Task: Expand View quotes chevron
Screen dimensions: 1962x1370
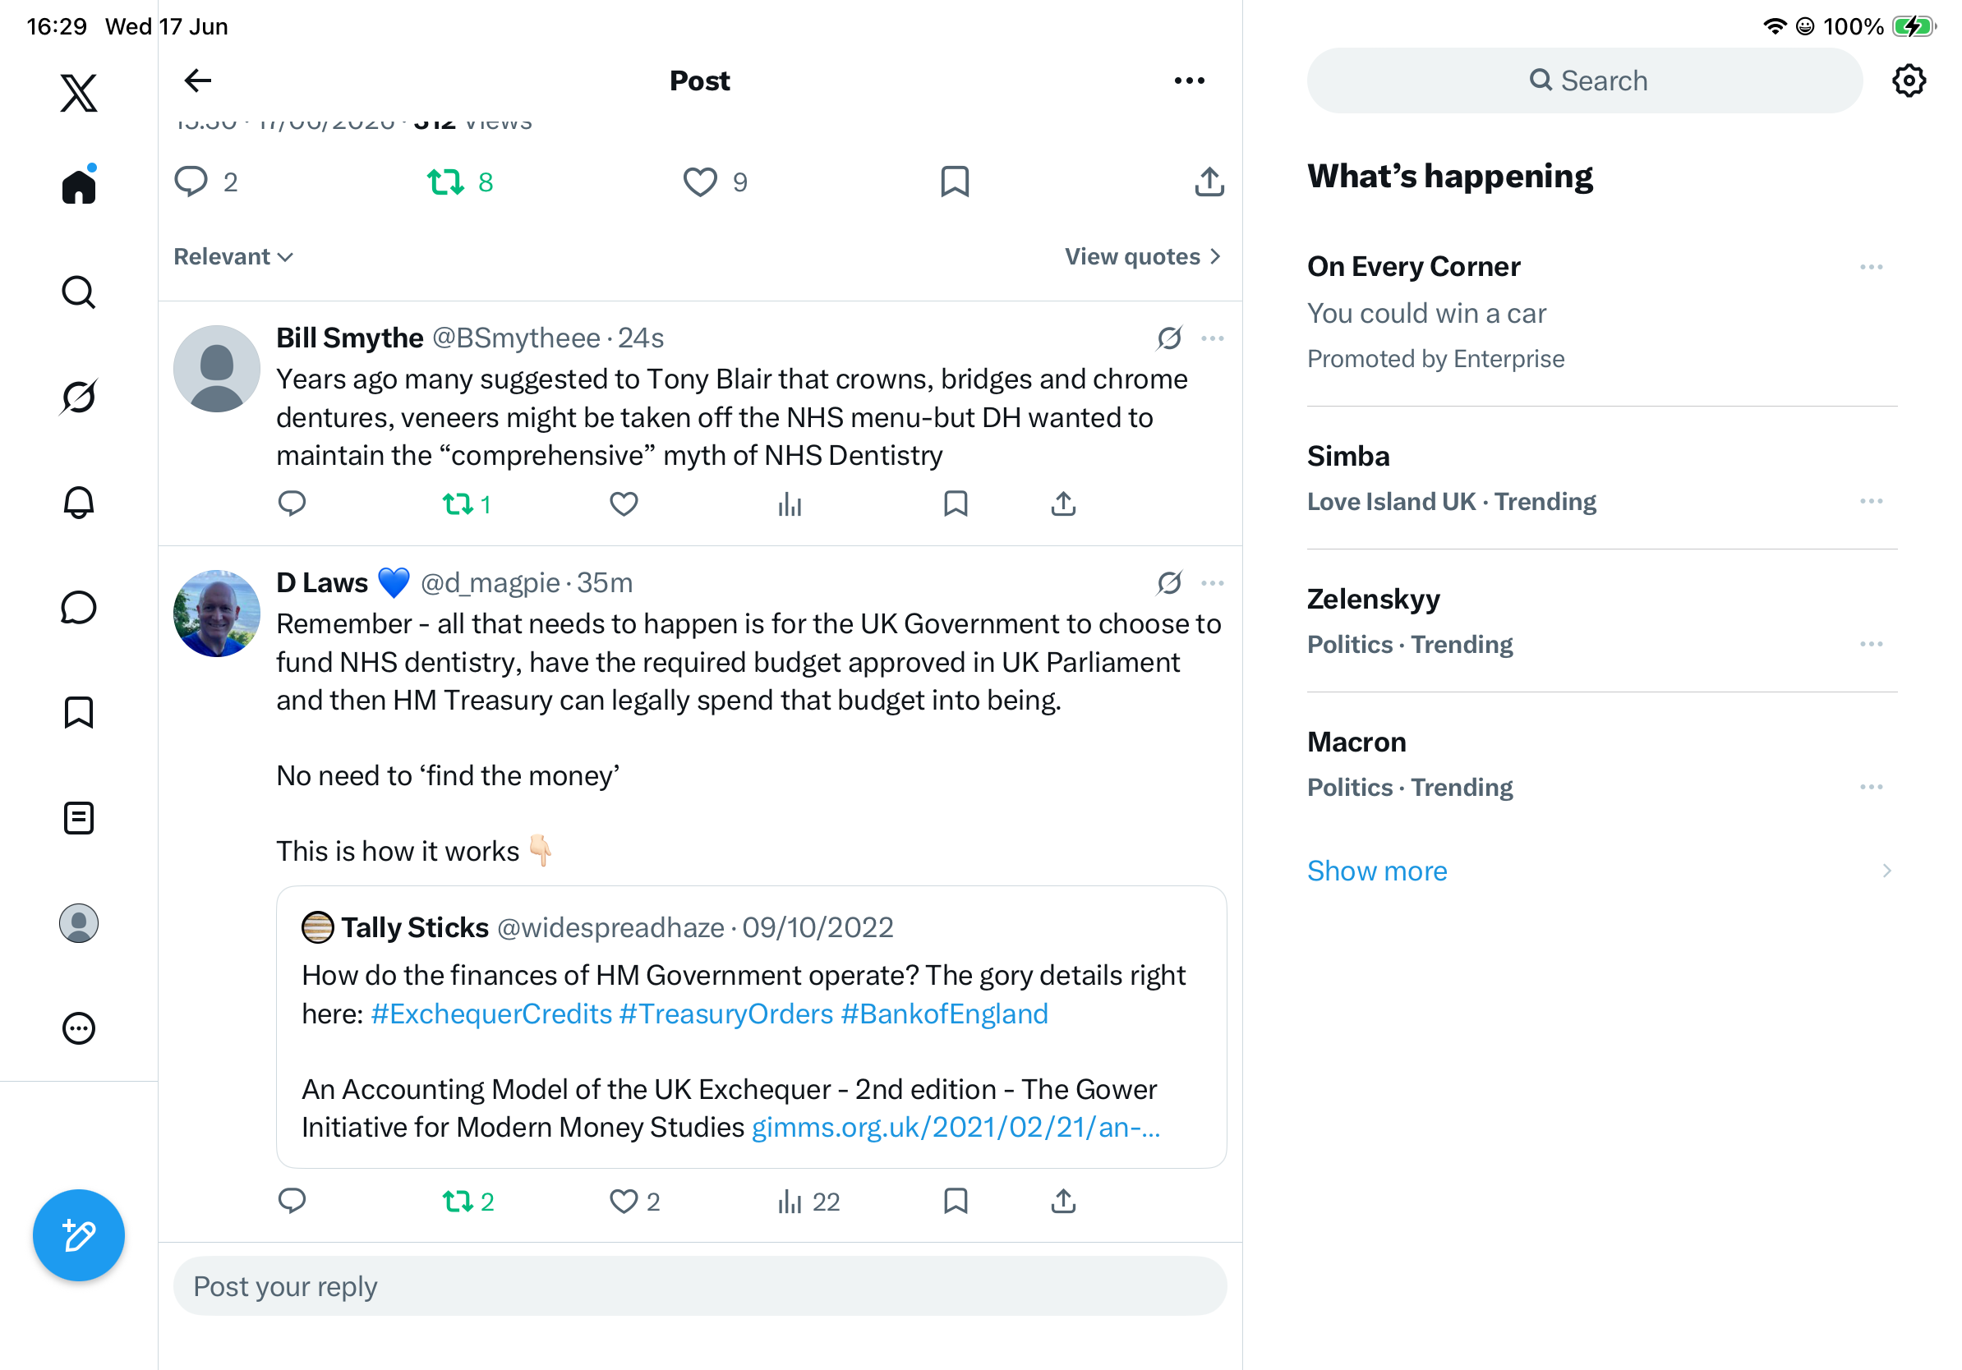Action: point(1143,256)
